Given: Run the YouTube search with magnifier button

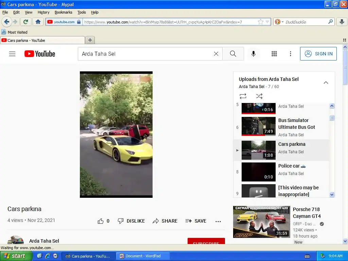Looking at the screenshot, I should (x=233, y=54).
